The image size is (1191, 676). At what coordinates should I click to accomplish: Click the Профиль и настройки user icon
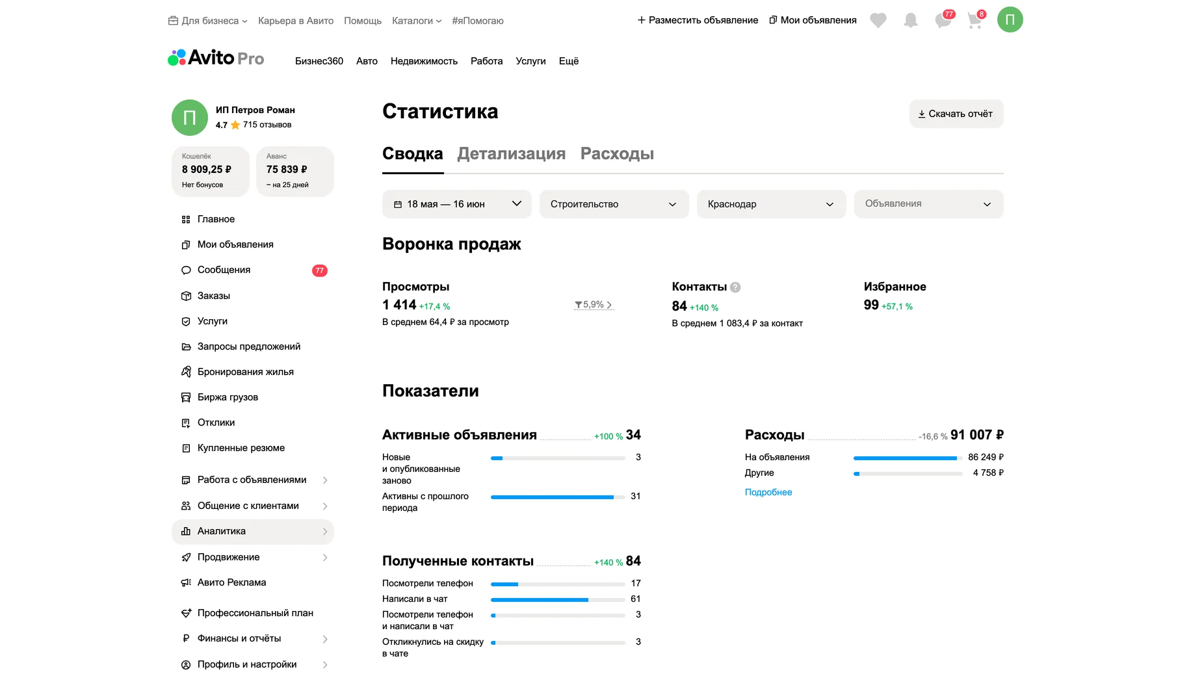click(x=186, y=665)
